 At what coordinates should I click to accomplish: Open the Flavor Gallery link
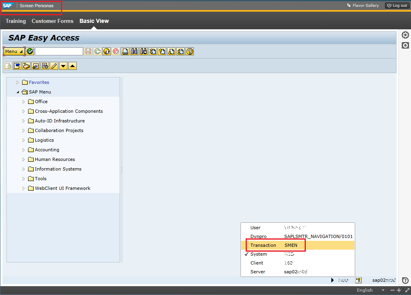363,6
